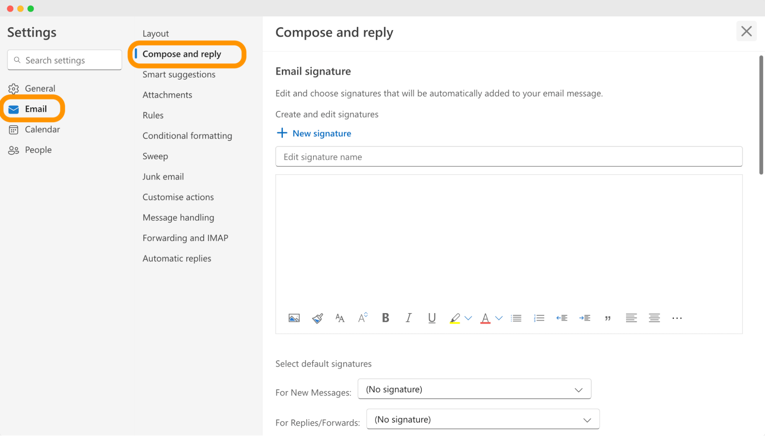Decrease indent in signature
The width and height of the screenshot is (765, 436).
pos(562,318)
